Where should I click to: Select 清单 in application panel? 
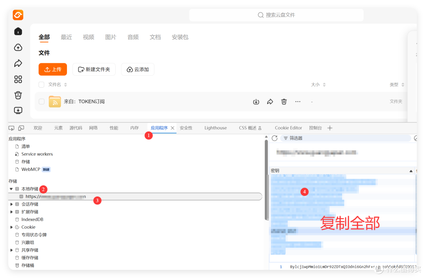[26, 146]
